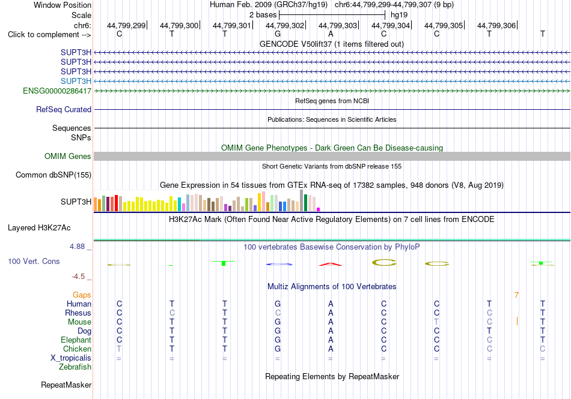Click the red A logo in PhyloP track
Screen dimensions: 571x399
pos(331,264)
